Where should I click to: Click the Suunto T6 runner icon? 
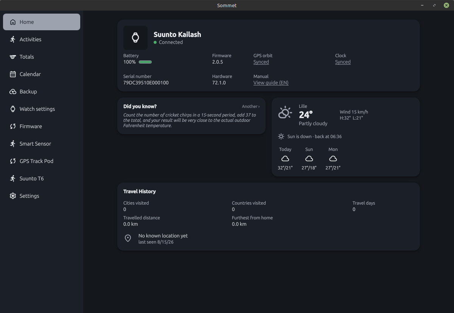(x=13, y=178)
